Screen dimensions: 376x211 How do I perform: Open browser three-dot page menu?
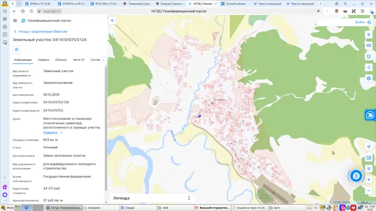327,11
